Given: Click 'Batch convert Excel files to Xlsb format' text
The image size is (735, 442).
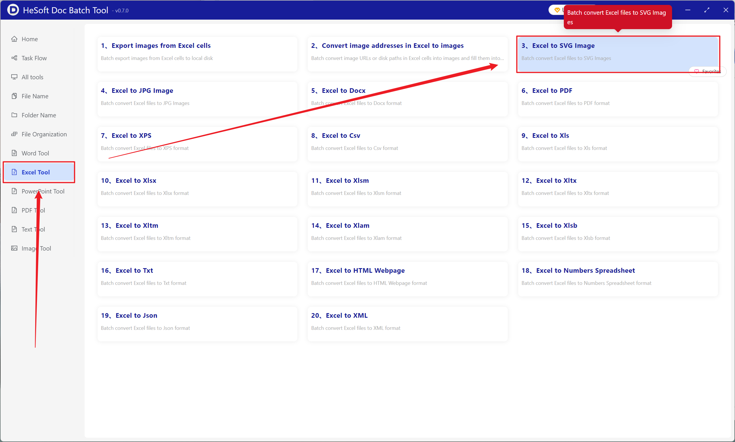Looking at the screenshot, I should 566,238.
